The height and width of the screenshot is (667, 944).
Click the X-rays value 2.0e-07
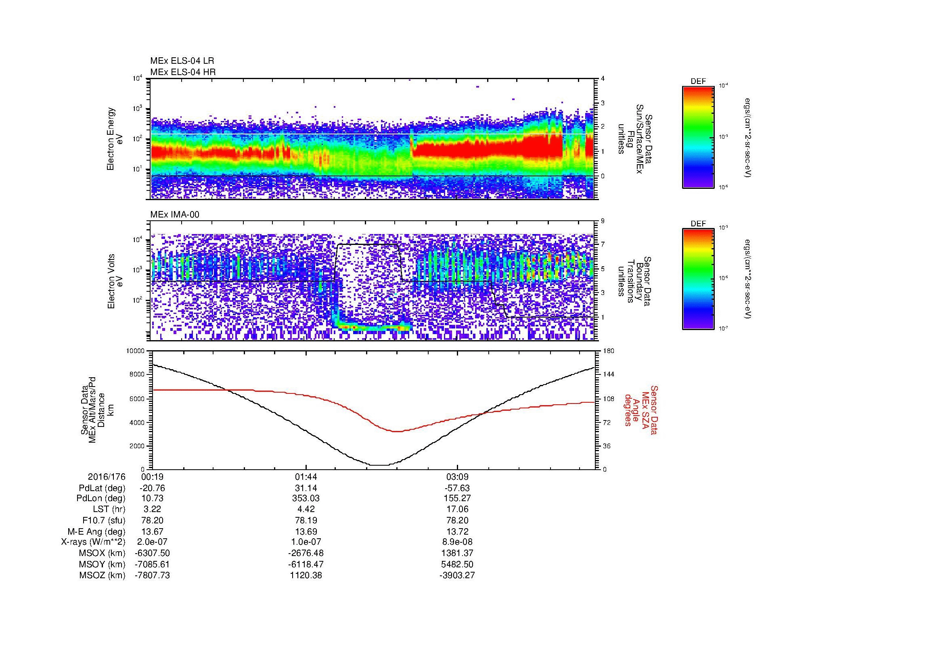coord(152,542)
